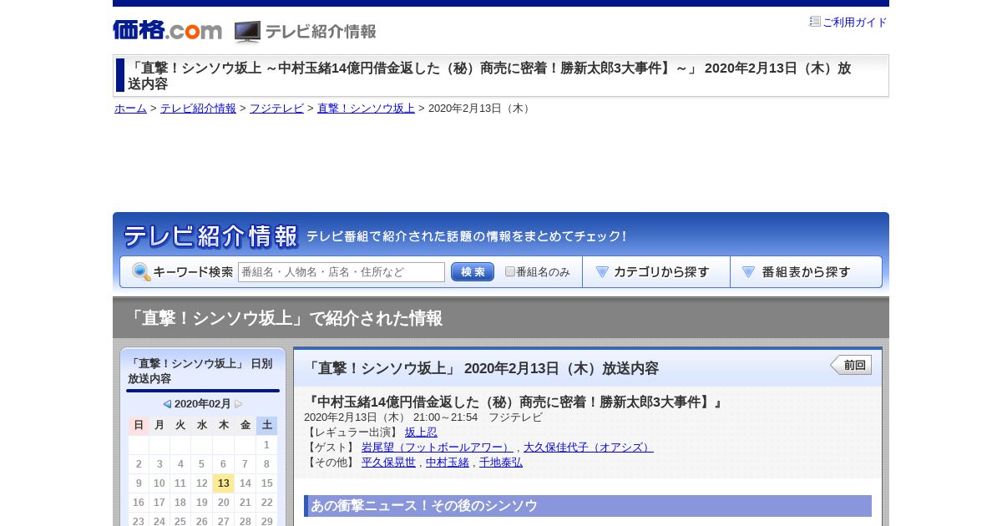Expand カテゴリから探す dropdown

656,272
